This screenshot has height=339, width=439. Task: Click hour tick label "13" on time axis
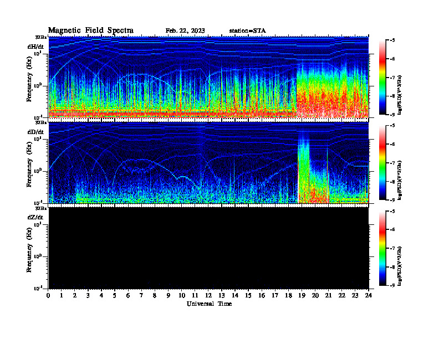(222, 295)
